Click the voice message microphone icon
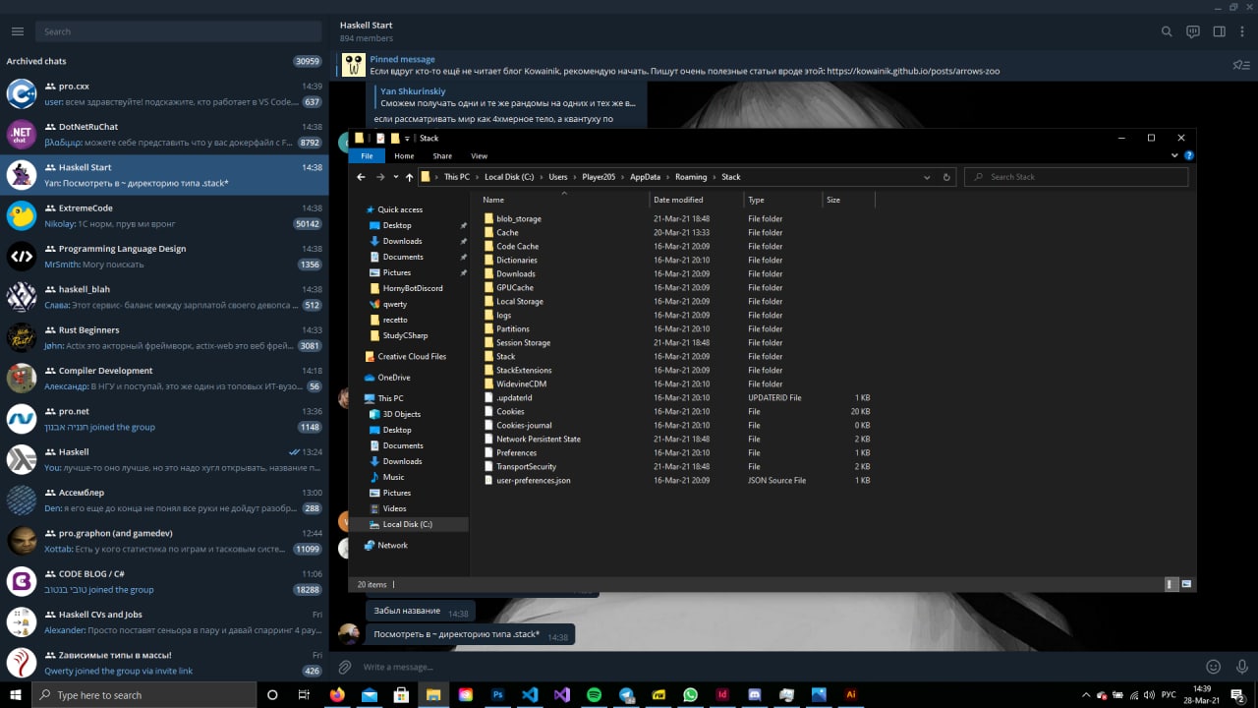Viewport: 1258px width, 708px height. pyautogui.click(x=1240, y=667)
